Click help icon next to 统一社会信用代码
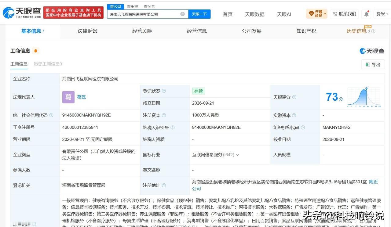Image resolution: width=391 pixels, height=227 pixels. [x=51, y=115]
